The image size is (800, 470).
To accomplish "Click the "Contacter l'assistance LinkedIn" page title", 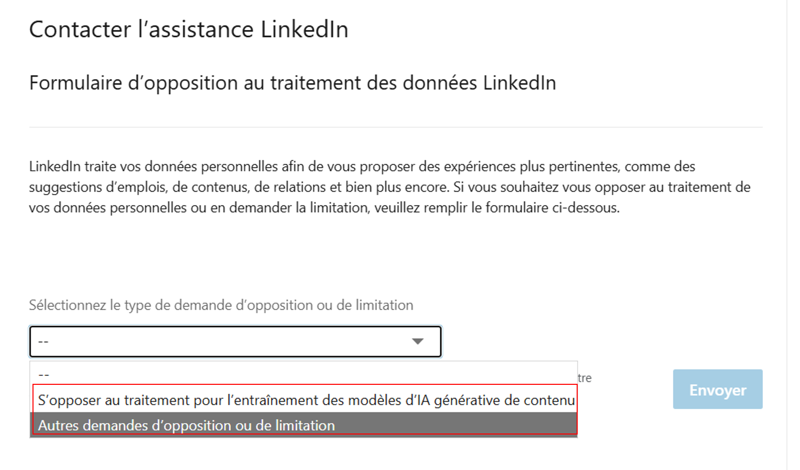I will click(x=188, y=29).
